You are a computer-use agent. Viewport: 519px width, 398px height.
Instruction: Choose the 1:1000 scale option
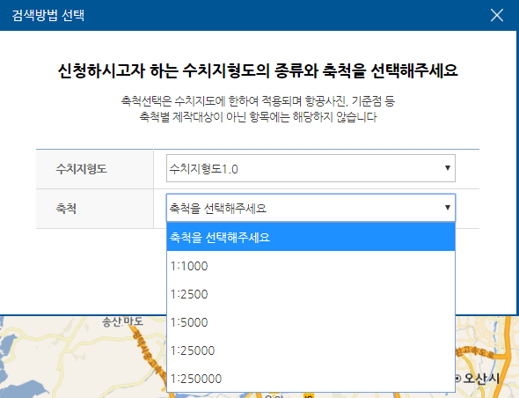(311, 266)
